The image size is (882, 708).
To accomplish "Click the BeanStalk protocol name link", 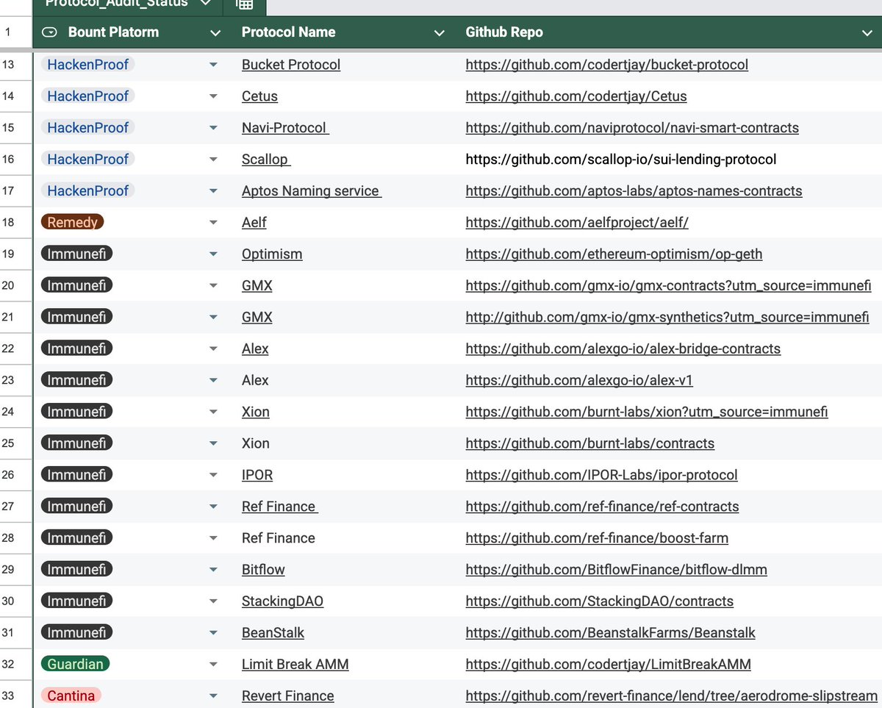I will pos(273,634).
